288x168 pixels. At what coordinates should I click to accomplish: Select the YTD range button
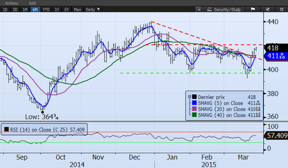click(x=46, y=9)
